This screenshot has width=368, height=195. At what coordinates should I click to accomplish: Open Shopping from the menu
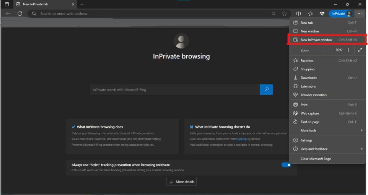[327, 69]
